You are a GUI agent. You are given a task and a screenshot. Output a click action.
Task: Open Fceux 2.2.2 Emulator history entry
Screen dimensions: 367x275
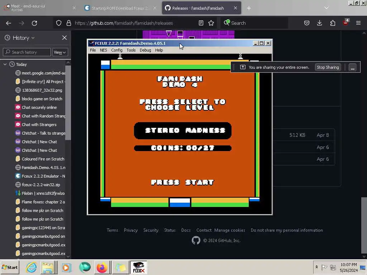tap(40, 176)
